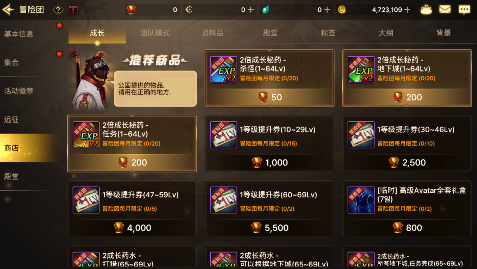Add green gems with the plus icon
This screenshot has height=269, width=477.
point(327,10)
